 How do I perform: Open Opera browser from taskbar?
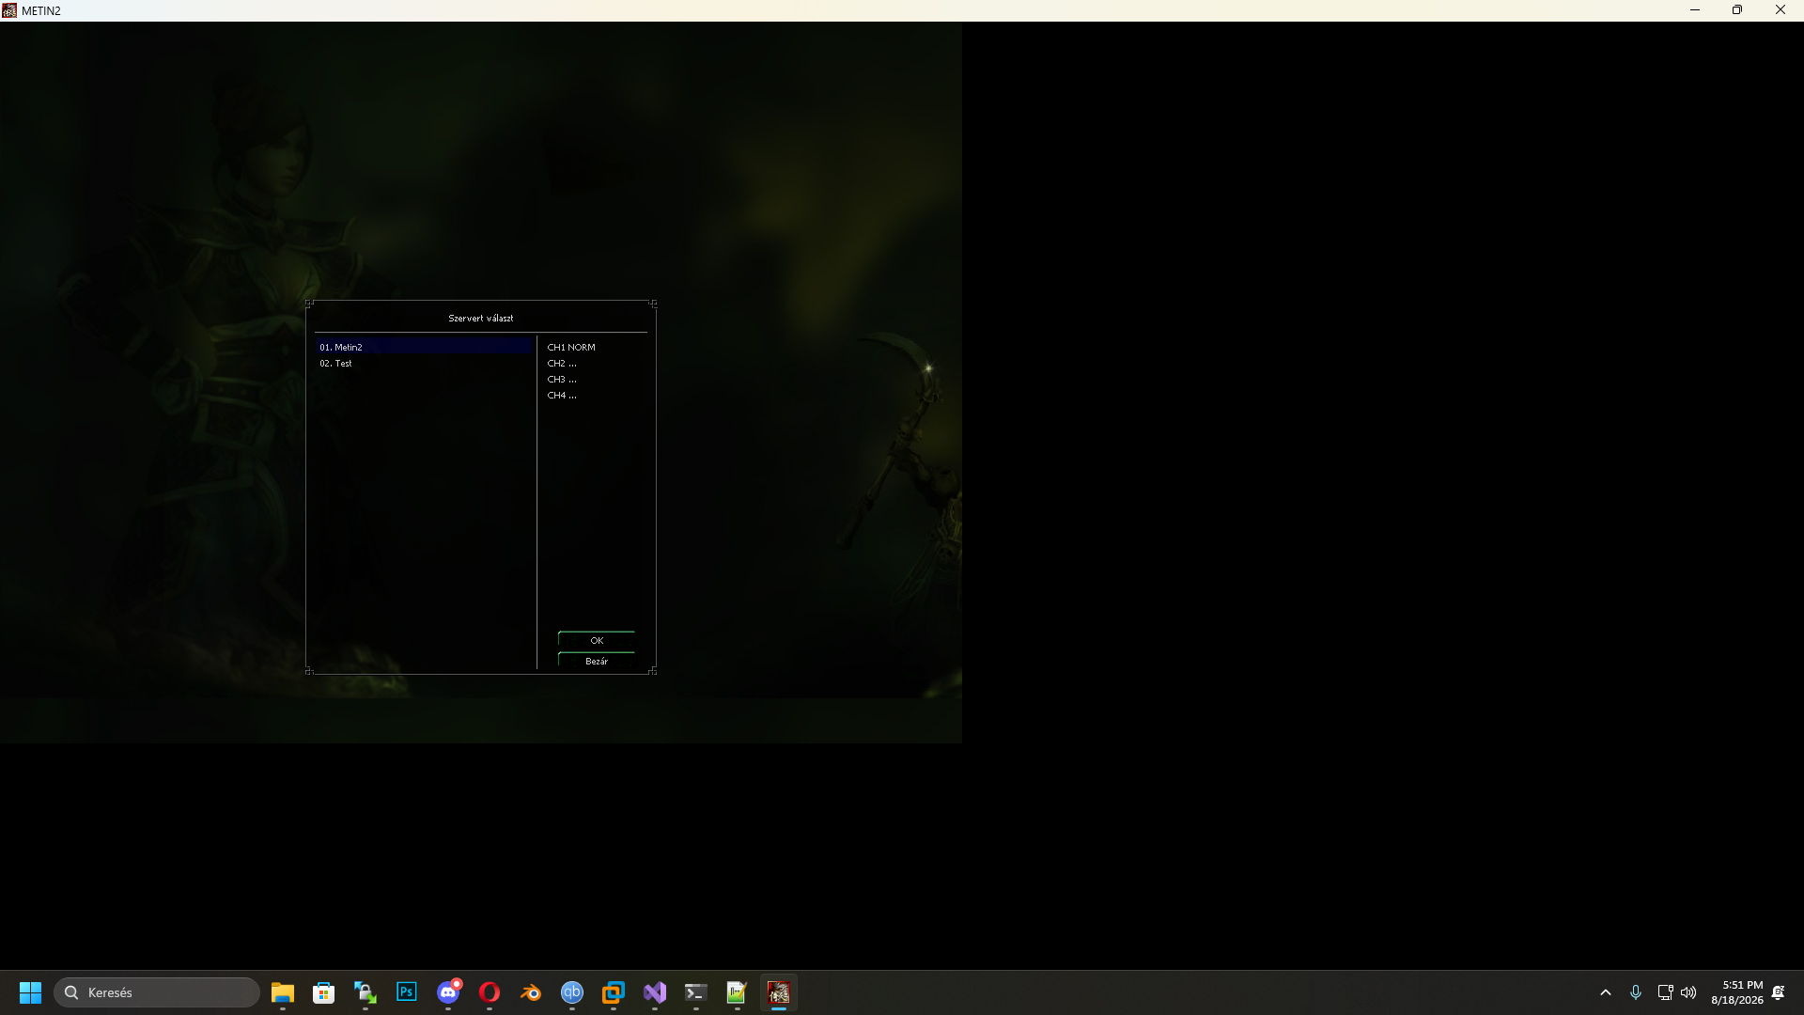(x=490, y=992)
